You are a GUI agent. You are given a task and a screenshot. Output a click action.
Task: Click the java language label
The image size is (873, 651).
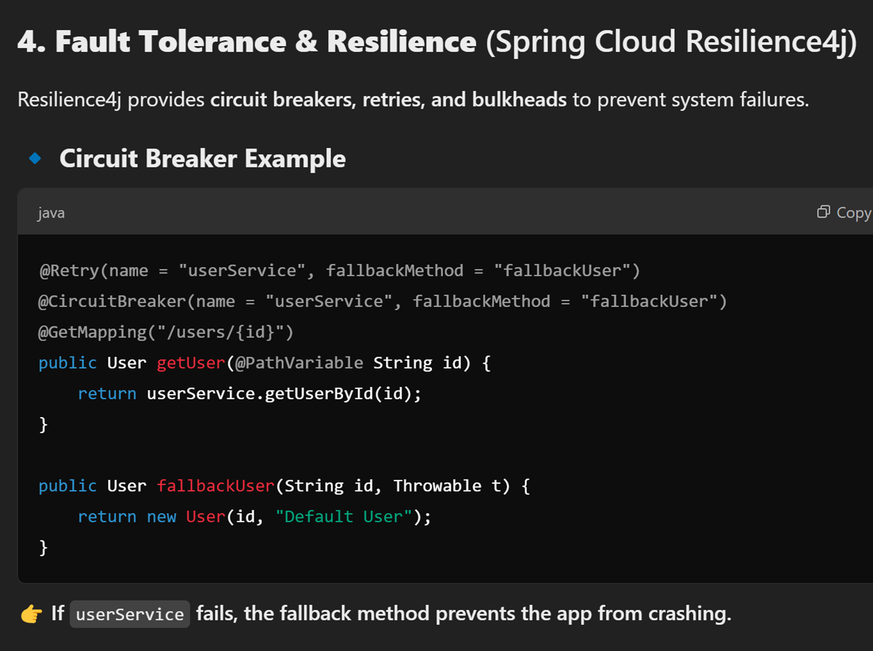51,213
